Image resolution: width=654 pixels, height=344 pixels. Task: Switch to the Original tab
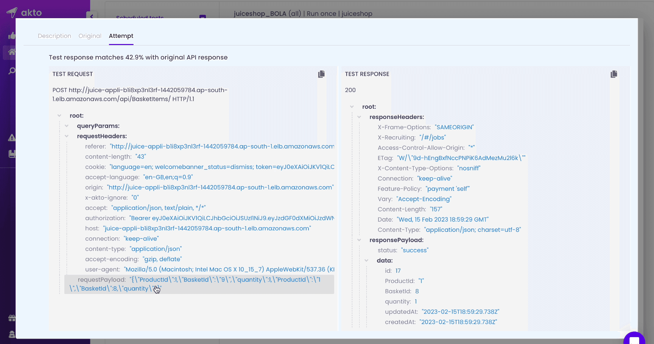tap(90, 36)
